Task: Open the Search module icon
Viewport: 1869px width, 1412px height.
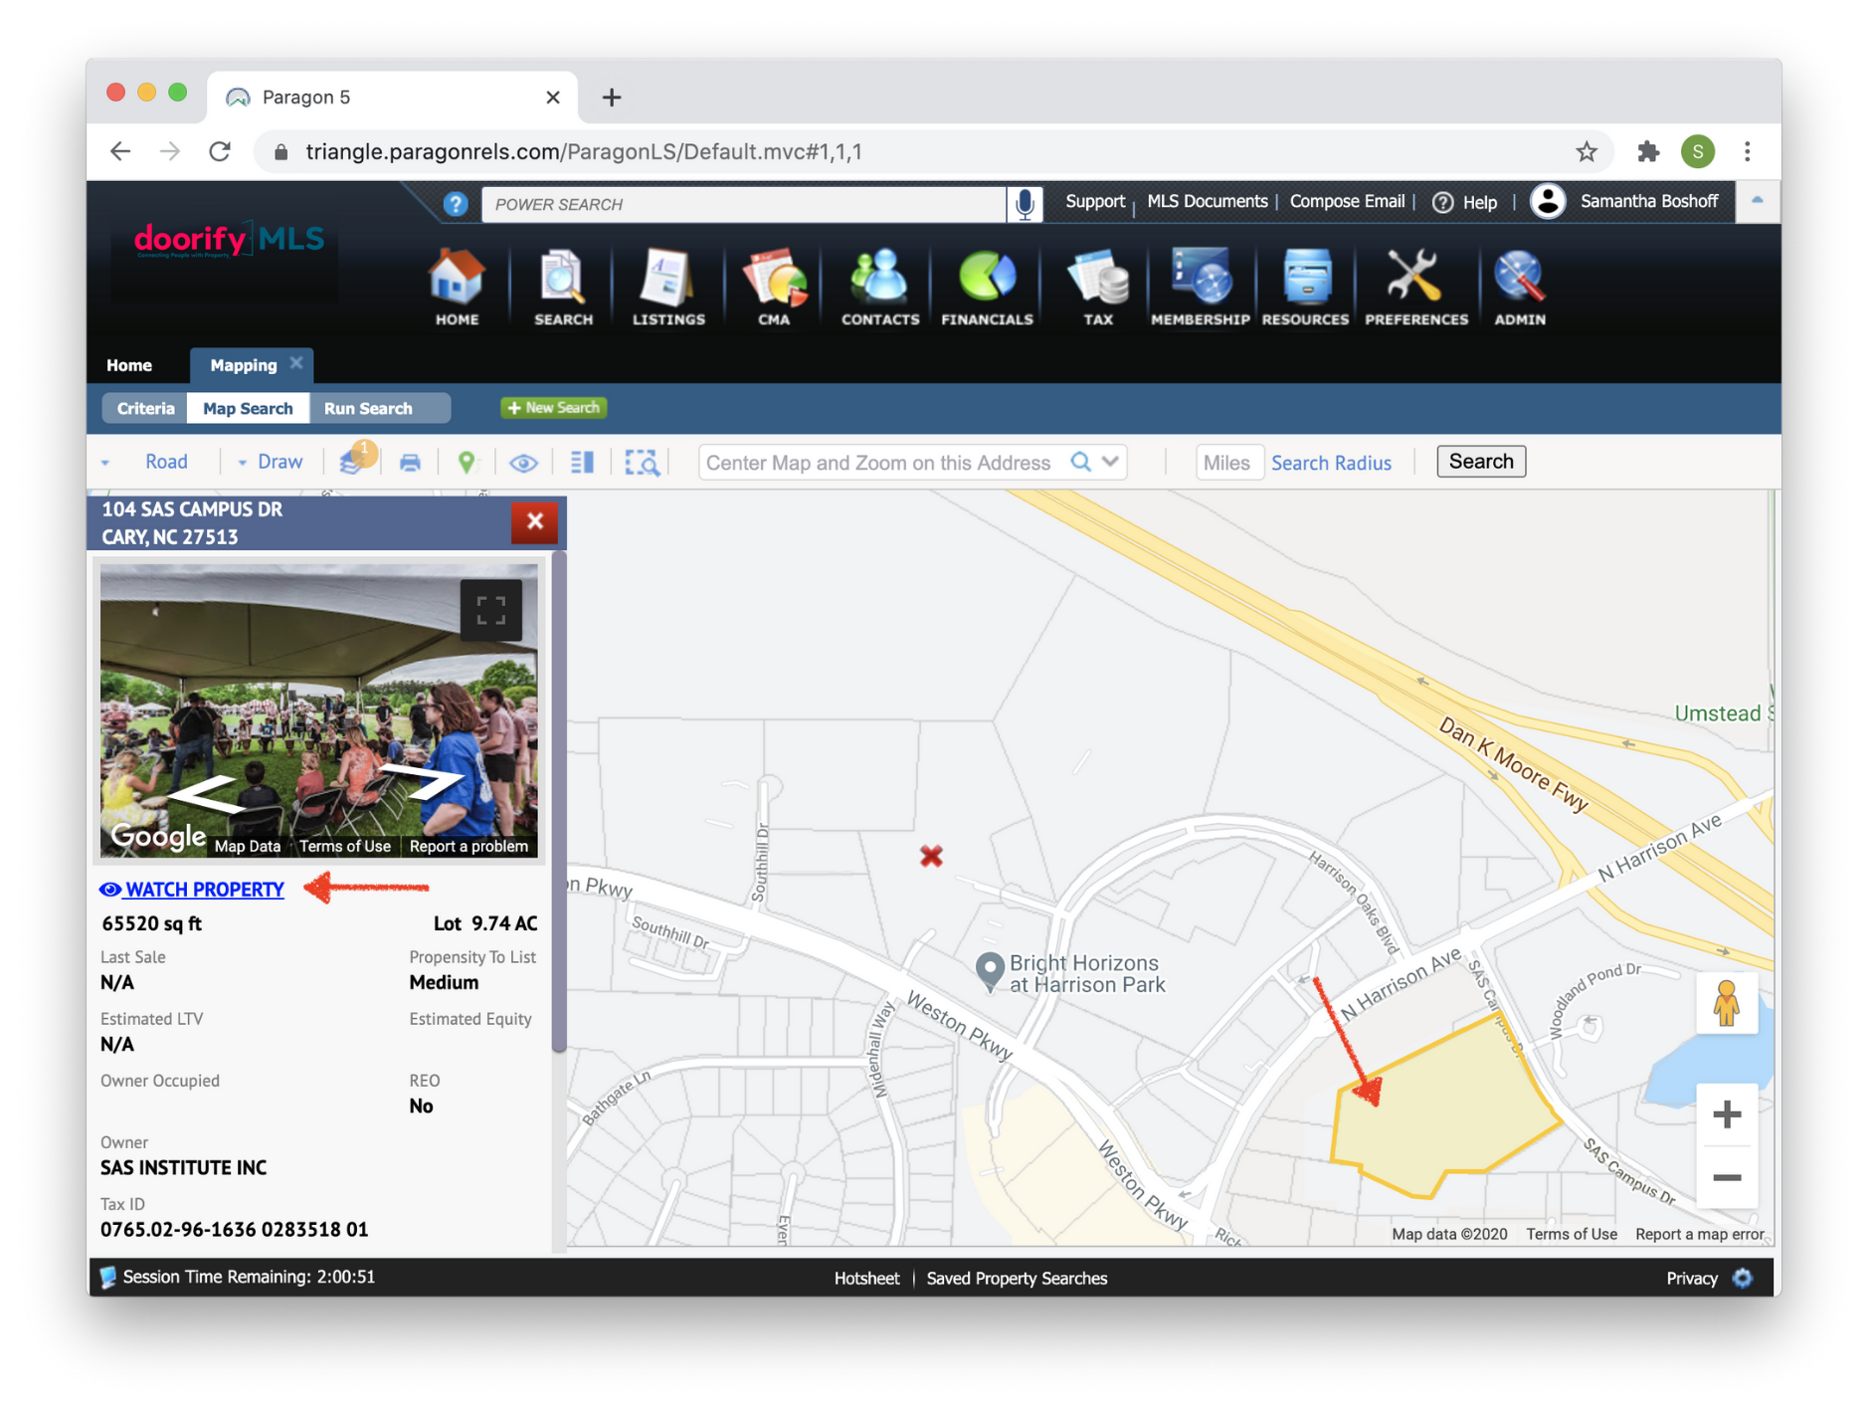Action: pos(563,287)
